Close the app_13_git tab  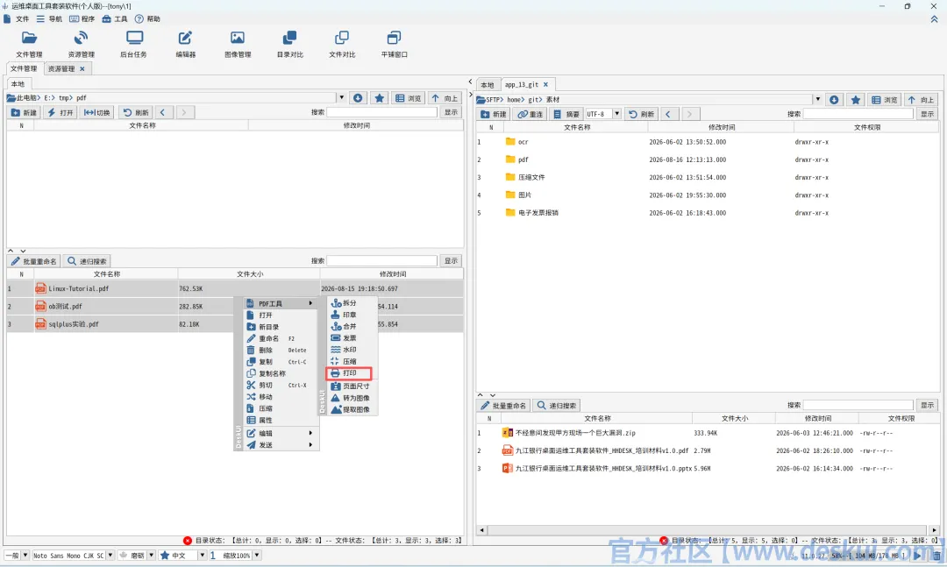(x=545, y=85)
